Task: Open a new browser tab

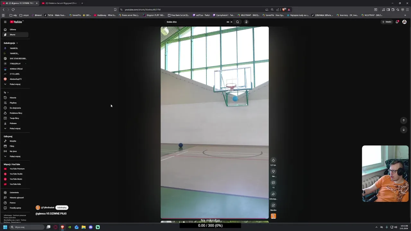Action: coord(82,3)
